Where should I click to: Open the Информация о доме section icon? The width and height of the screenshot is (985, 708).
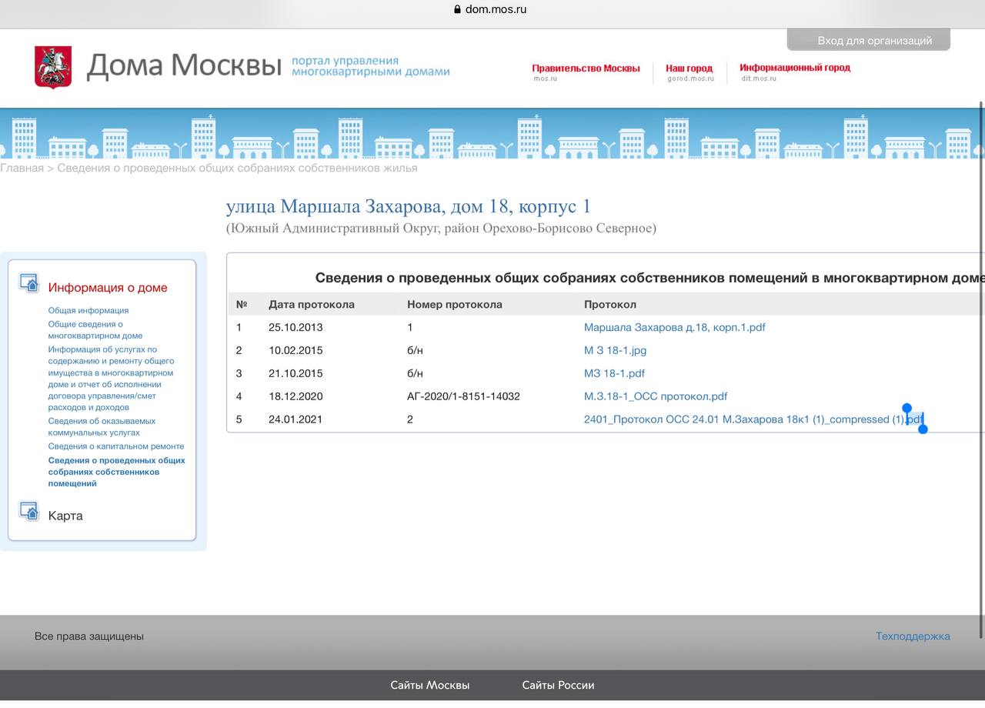pyautogui.click(x=29, y=283)
